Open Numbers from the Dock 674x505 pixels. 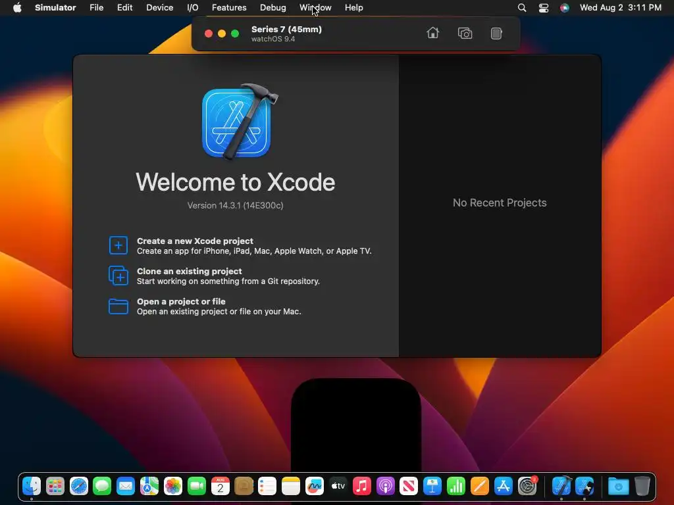[x=456, y=486]
